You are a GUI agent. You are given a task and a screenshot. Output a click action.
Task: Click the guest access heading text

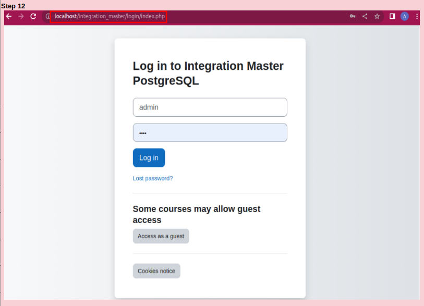196,214
